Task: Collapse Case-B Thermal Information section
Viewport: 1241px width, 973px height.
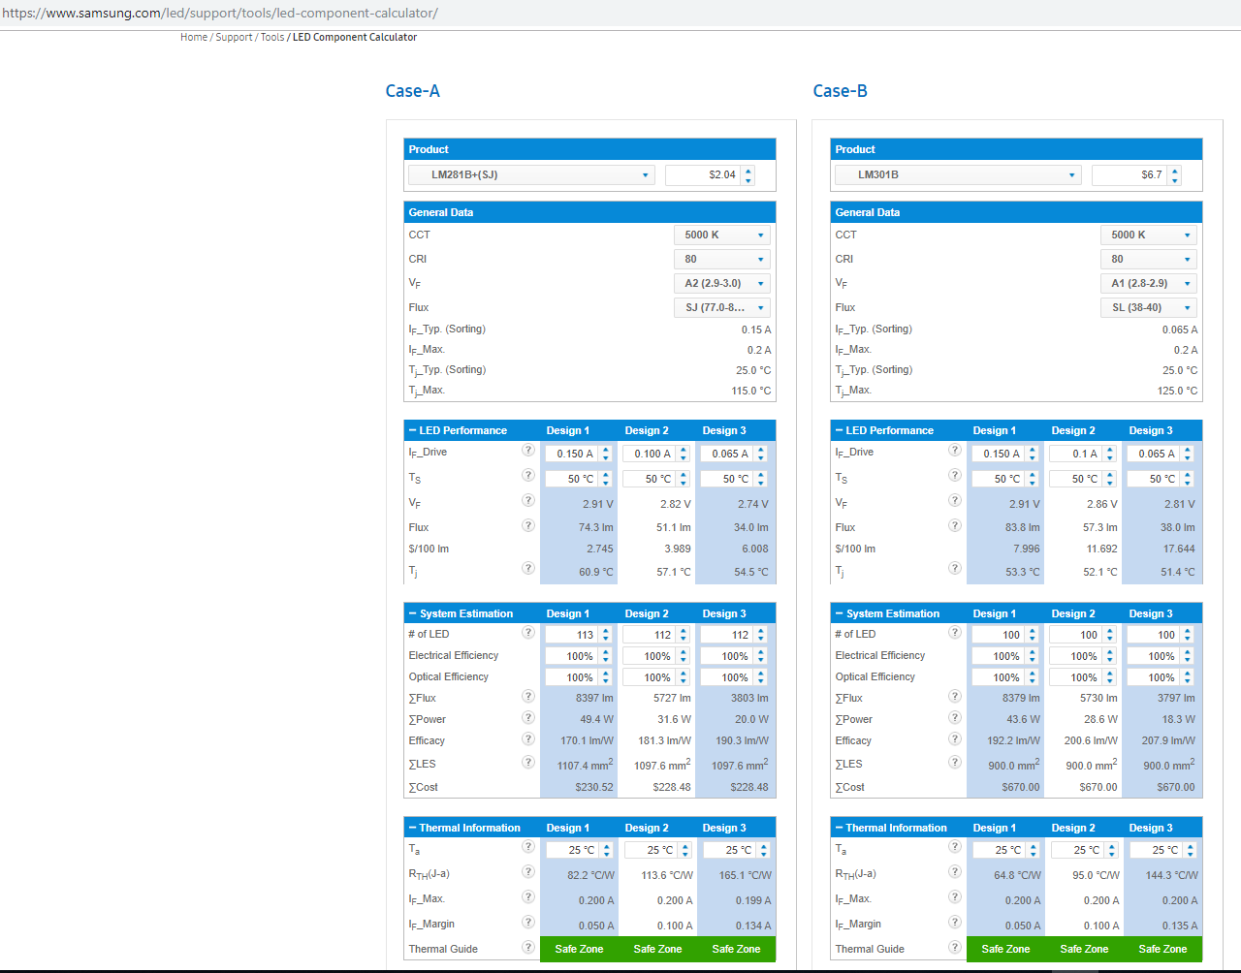Action: pyautogui.click(x=840, y=828)
